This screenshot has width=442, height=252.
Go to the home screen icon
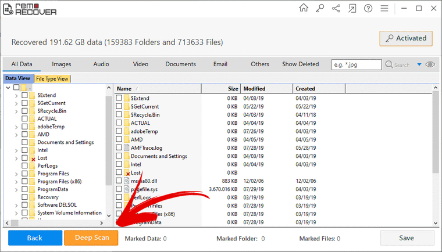pyautogui.click(x=304, y=8)
